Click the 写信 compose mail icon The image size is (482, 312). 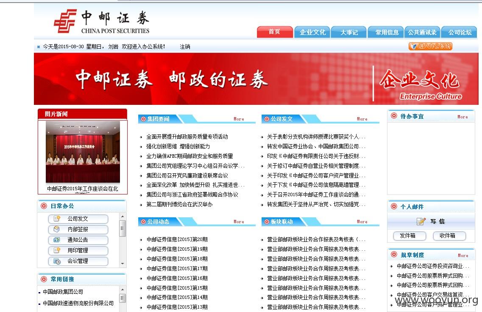421,221
